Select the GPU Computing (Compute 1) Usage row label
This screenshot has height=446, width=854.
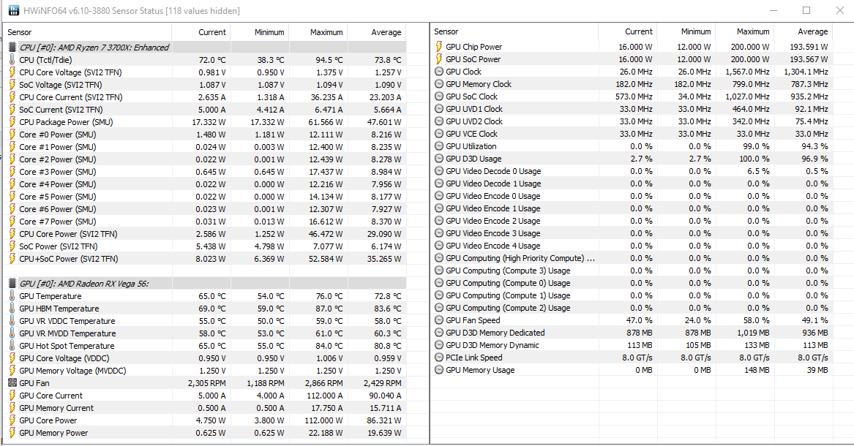tap(508, 295)
